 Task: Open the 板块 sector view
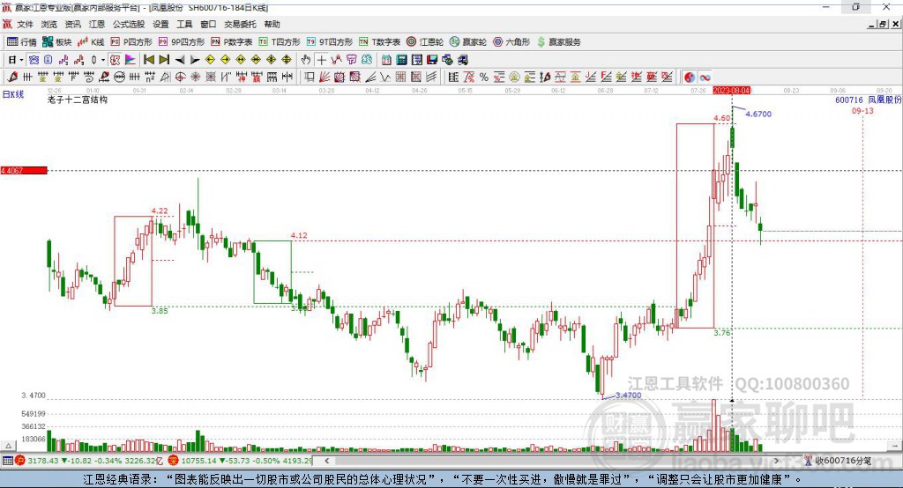(57, 42)
